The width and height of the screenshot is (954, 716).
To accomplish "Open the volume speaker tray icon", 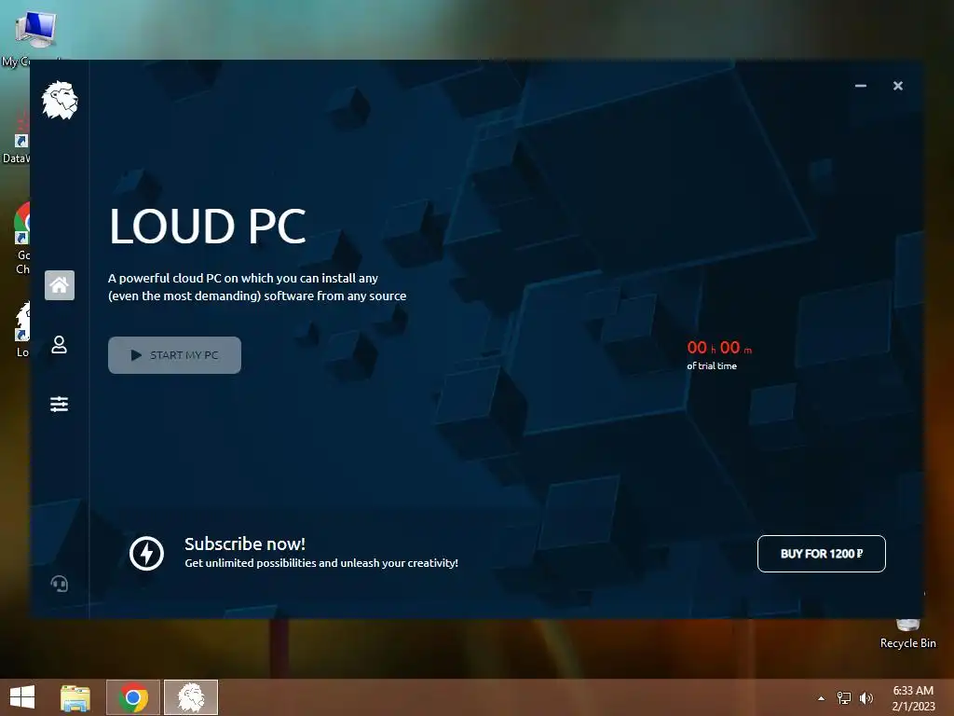I will click(x=866, y=698).
